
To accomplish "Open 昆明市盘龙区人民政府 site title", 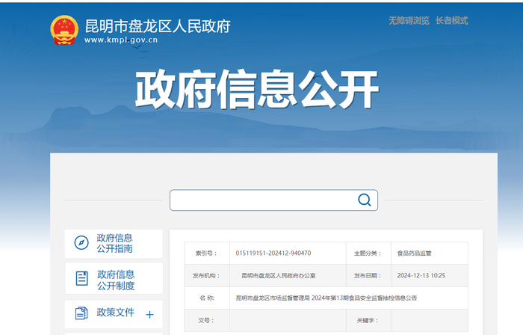I will coord(158,26).
